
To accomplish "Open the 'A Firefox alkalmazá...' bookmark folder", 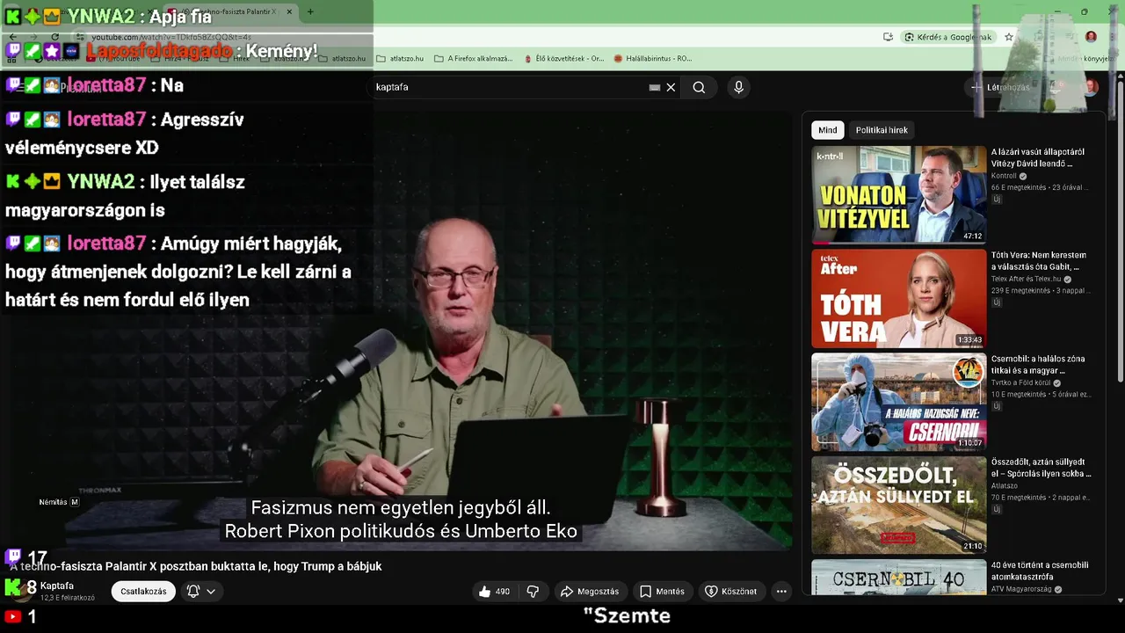I will click(474, 59).
